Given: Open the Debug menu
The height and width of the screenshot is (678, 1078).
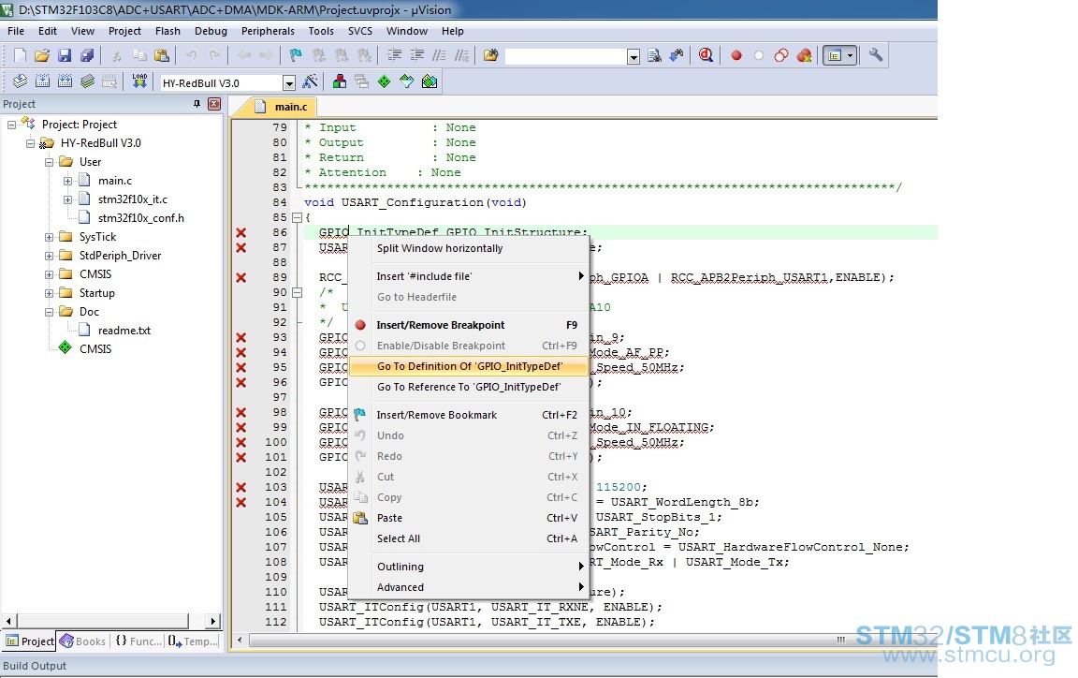Looking at the screenshot, I should pos(211,31).
